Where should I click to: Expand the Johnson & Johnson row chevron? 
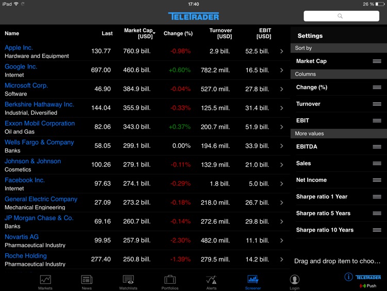coord(282,165)
